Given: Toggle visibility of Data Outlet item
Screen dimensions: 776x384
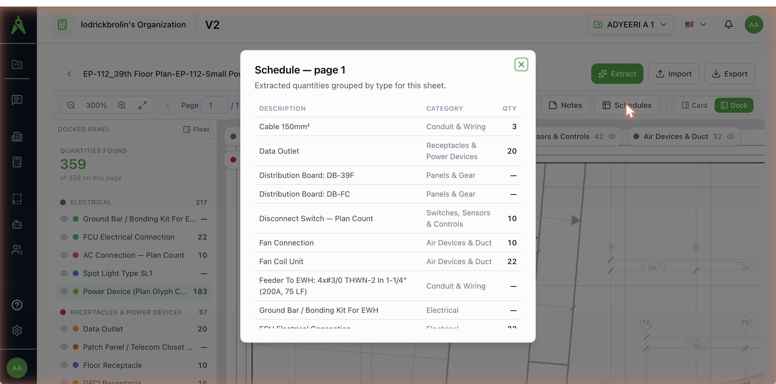Looking at the screenshot, I should pyautogui.click(x=64, y=329).
